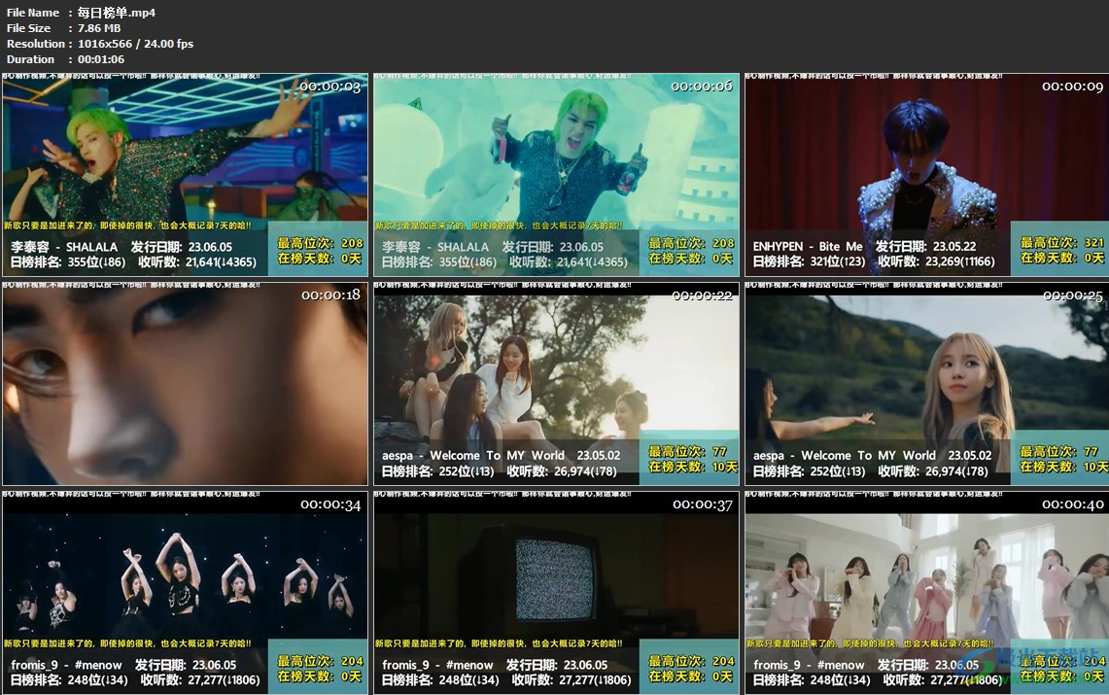
Task: Click the ENHYPEN - Bite Me title text
Action: coord(808,247)
